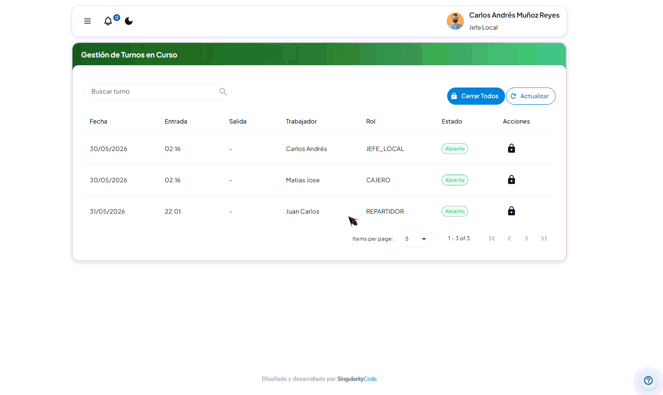Go to first page of results
The width and height of the screenshot is (663, 395).
(492, 238)
